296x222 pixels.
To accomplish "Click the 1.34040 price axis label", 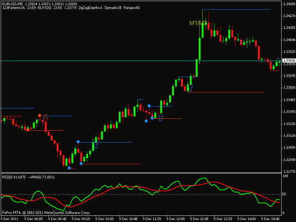I will click(x=289, y=40).
